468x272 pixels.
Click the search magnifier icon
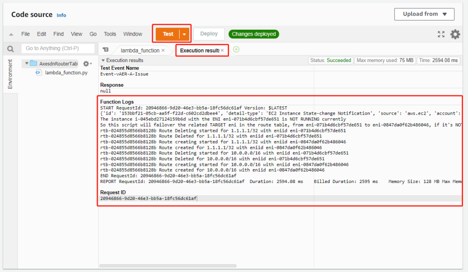11,49
